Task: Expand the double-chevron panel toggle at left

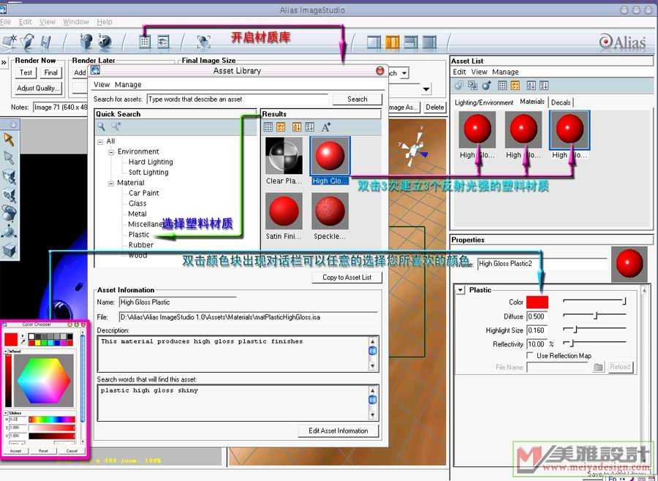Action: tap(4, 63)
